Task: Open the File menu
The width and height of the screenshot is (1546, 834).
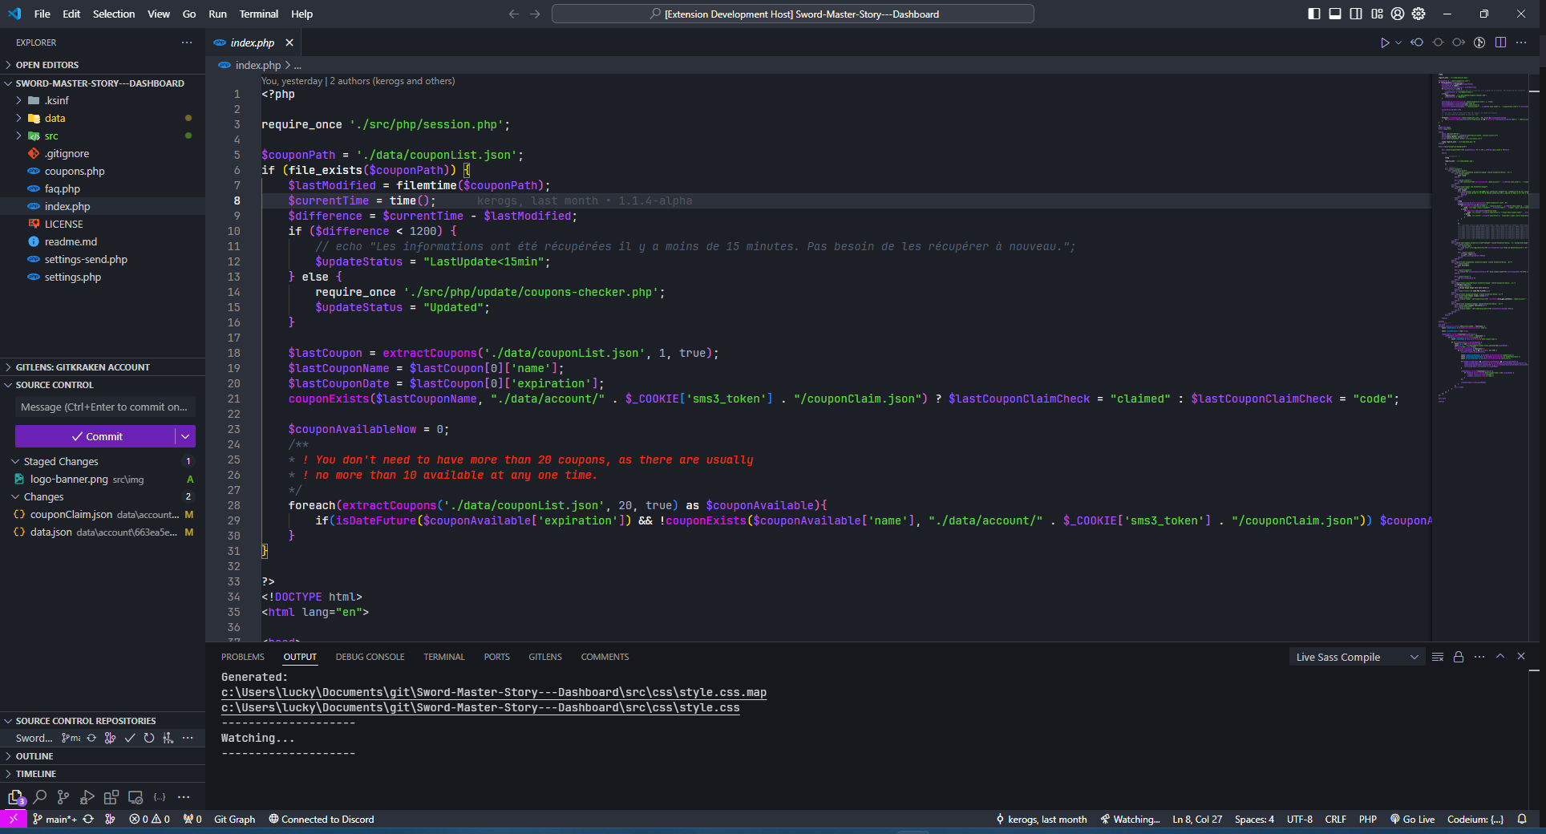Action: pos(42,14)
